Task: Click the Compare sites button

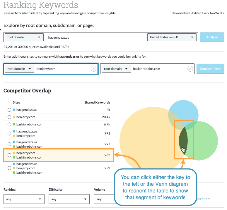Action: 210,69
